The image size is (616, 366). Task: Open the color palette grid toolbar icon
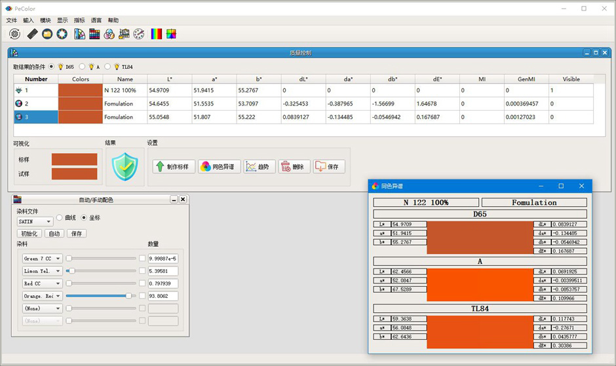coord(94,34)
